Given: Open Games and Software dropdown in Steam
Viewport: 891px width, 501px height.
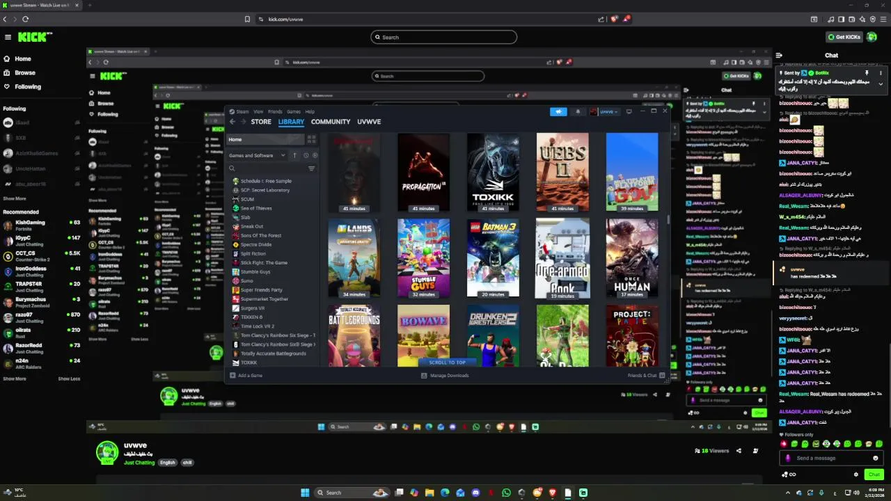Looking at the screenshot, I should [256, 155].
